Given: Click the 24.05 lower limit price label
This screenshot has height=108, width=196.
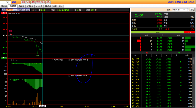Looking at the screenshot, I should click(4, 58).
